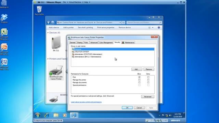219x123 pixels.
Task: Open the view options dropdown arrow
Action: click(x=153, y=27)
